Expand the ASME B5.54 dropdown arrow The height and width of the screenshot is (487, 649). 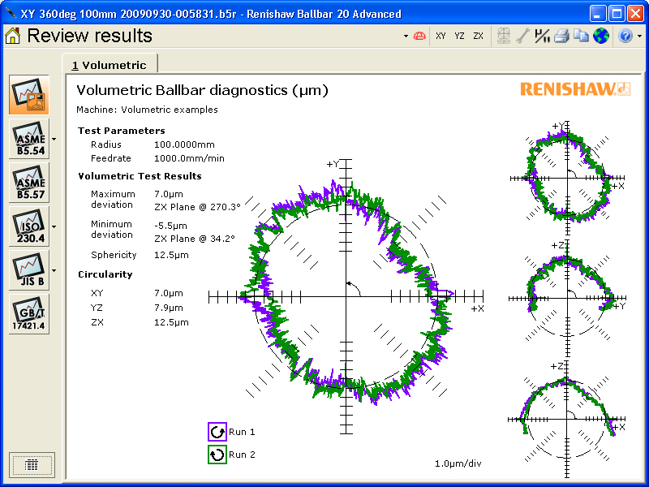(54, 140)
